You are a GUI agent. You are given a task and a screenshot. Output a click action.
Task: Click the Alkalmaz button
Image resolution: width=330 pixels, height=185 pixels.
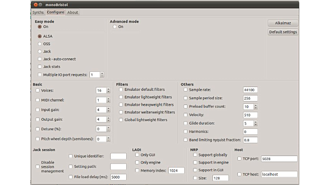(283, 23)
